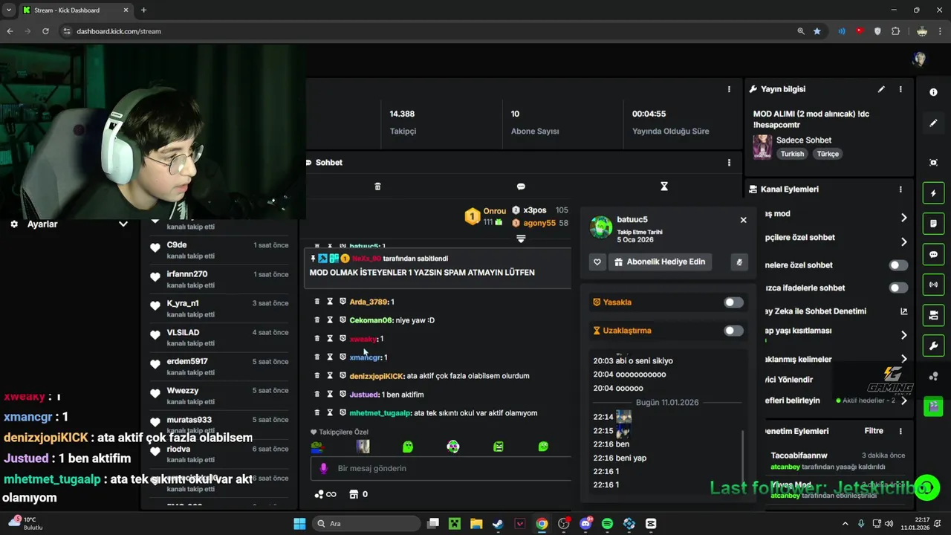Expand the slow mode chevron
The image size is (951, 535).
[903, 218]
